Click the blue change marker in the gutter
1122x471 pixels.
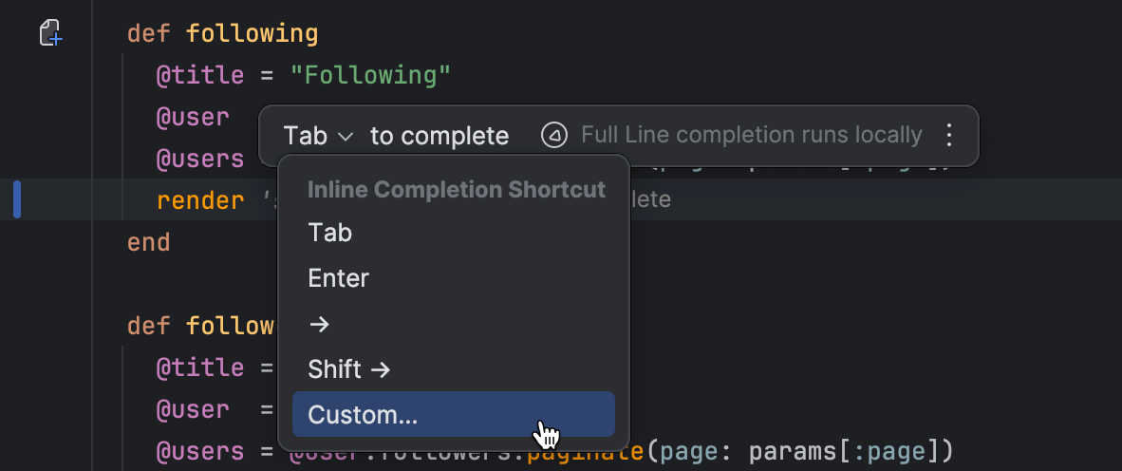(x=17, y=199)
